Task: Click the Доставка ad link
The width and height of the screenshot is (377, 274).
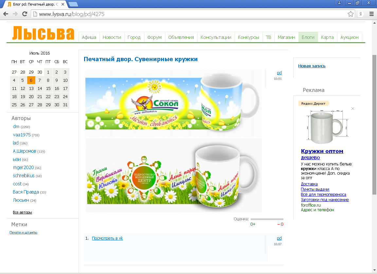Action: [x=309, y=184]
